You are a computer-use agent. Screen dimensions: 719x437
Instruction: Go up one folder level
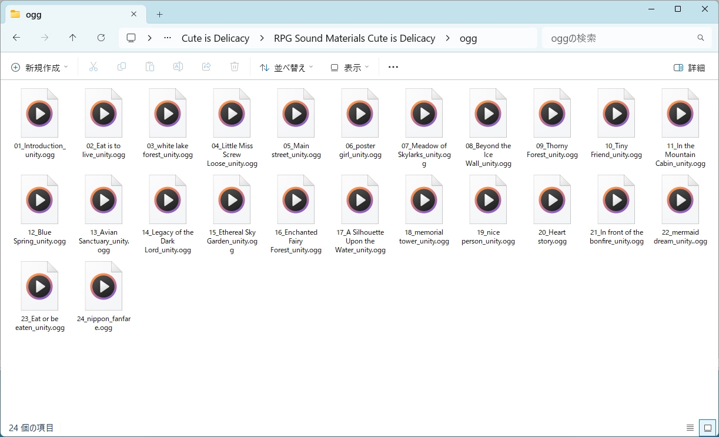(x=73, y=38)
